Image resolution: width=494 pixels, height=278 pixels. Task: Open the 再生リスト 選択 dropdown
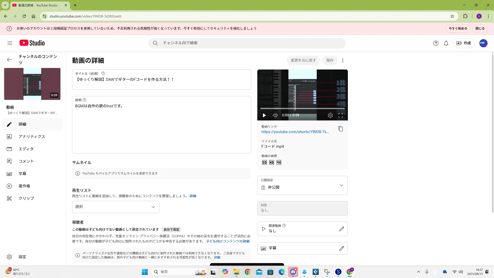tap(116, 207)
